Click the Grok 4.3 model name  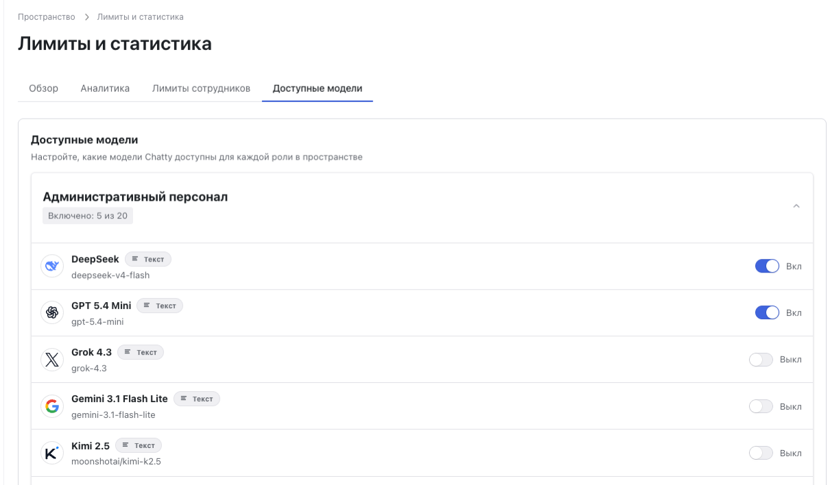point(91,352)
